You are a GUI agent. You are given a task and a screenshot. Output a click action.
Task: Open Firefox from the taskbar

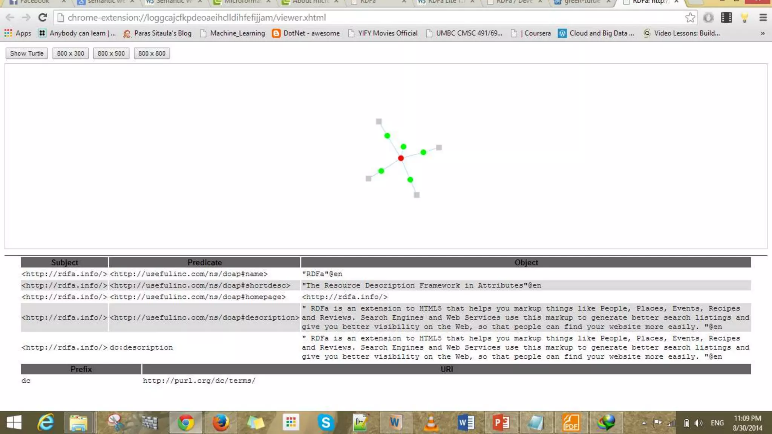pos(221,422)
